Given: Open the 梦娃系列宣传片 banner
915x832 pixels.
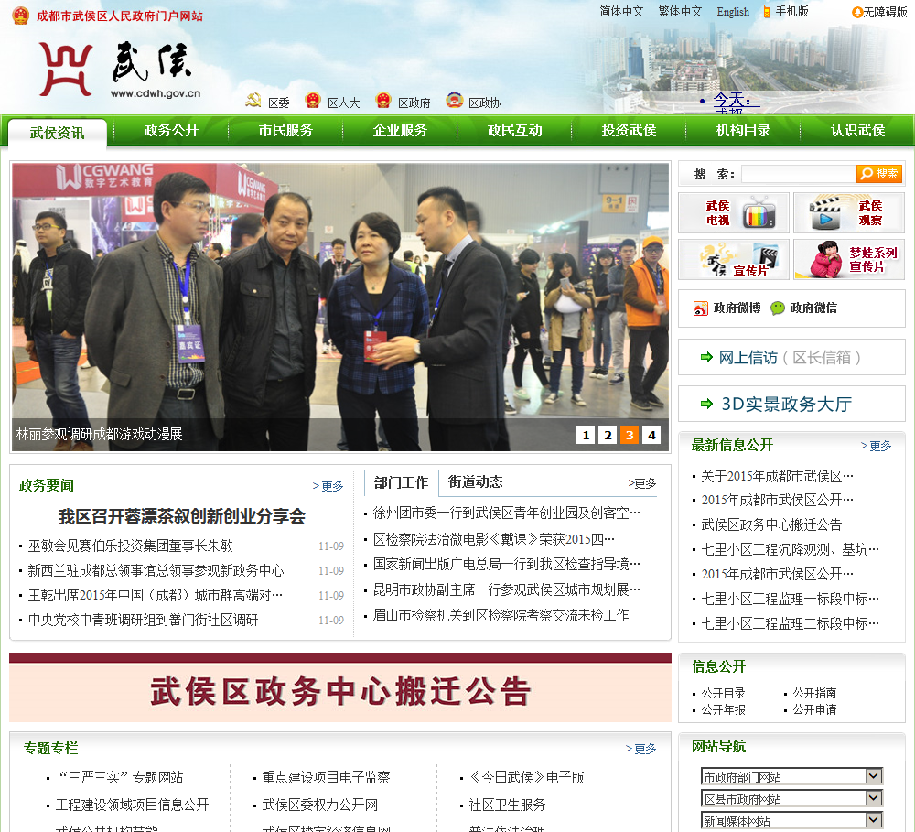Looking at the screenshot, I should tap(849, 259).
